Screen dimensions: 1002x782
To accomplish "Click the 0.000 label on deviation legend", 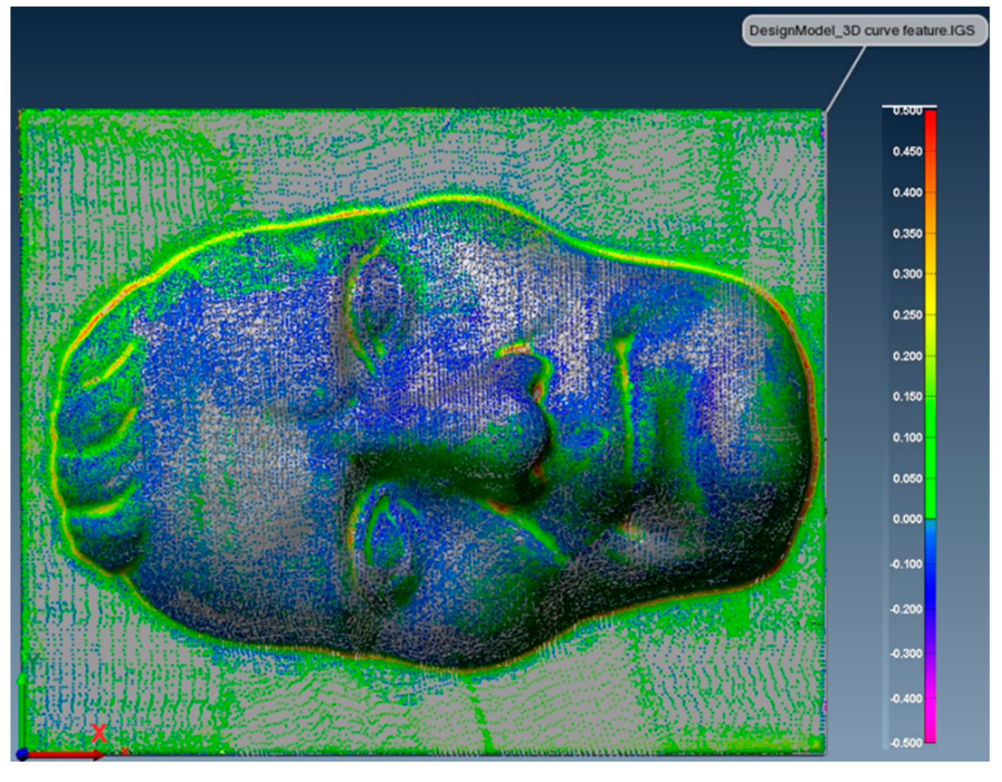I will 907,519.
